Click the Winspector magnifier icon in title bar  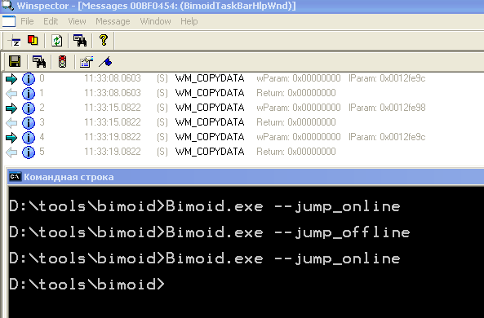pos(7,5)
